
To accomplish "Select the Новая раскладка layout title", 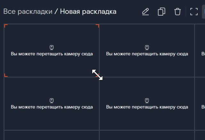I will [88, 12].
